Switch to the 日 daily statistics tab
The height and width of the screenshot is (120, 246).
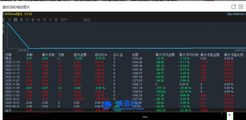tap(16, 20)
